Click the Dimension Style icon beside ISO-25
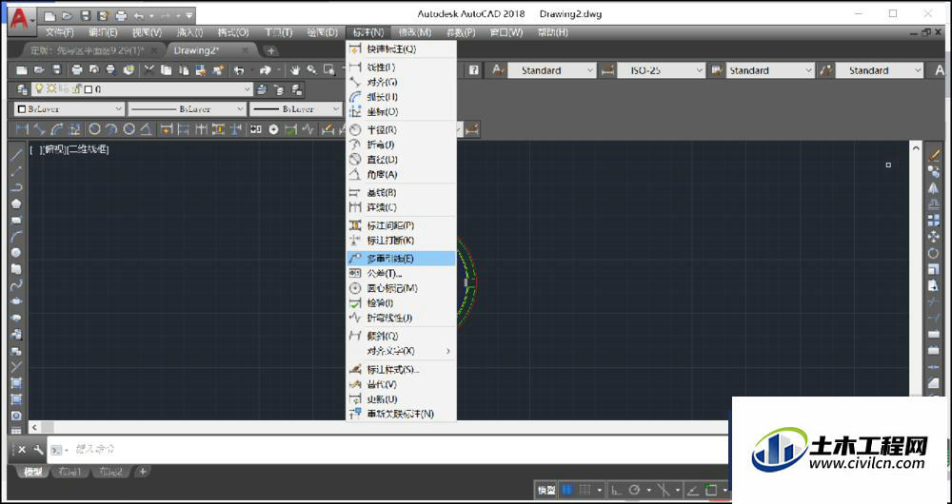952x504 pixels. tap(607, 70)
